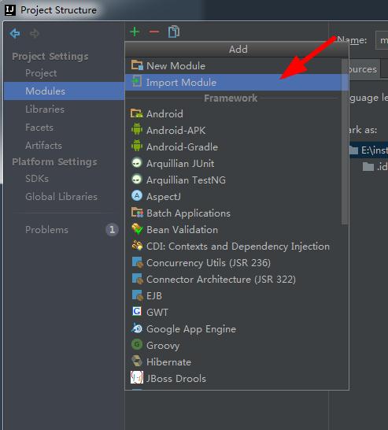The image size is (388, 430).
Task: Select EJB framework entry
Action: pos(237,295)
